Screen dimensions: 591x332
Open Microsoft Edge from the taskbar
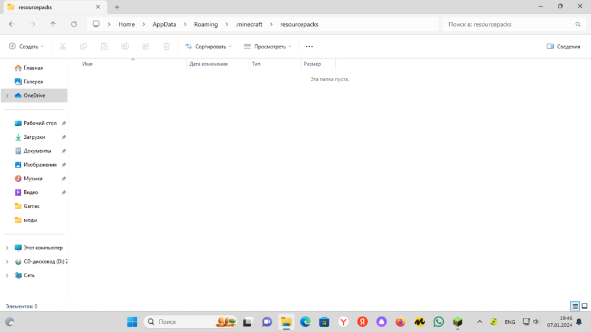(x=306, y=322)
